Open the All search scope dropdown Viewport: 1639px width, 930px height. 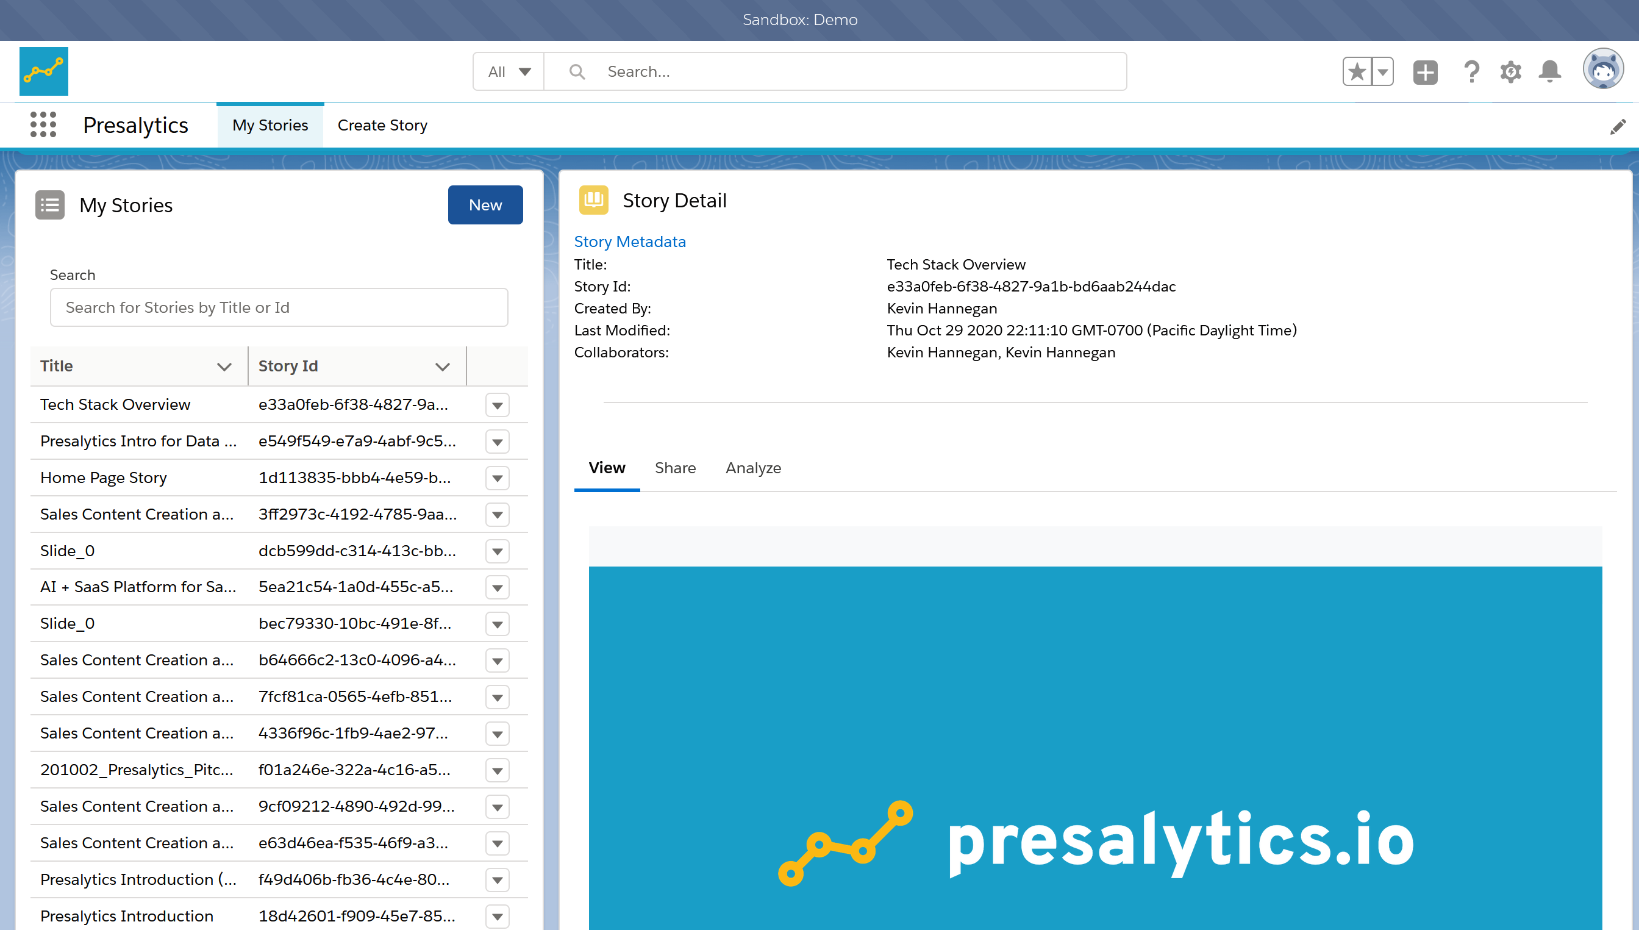pos(509,71)
